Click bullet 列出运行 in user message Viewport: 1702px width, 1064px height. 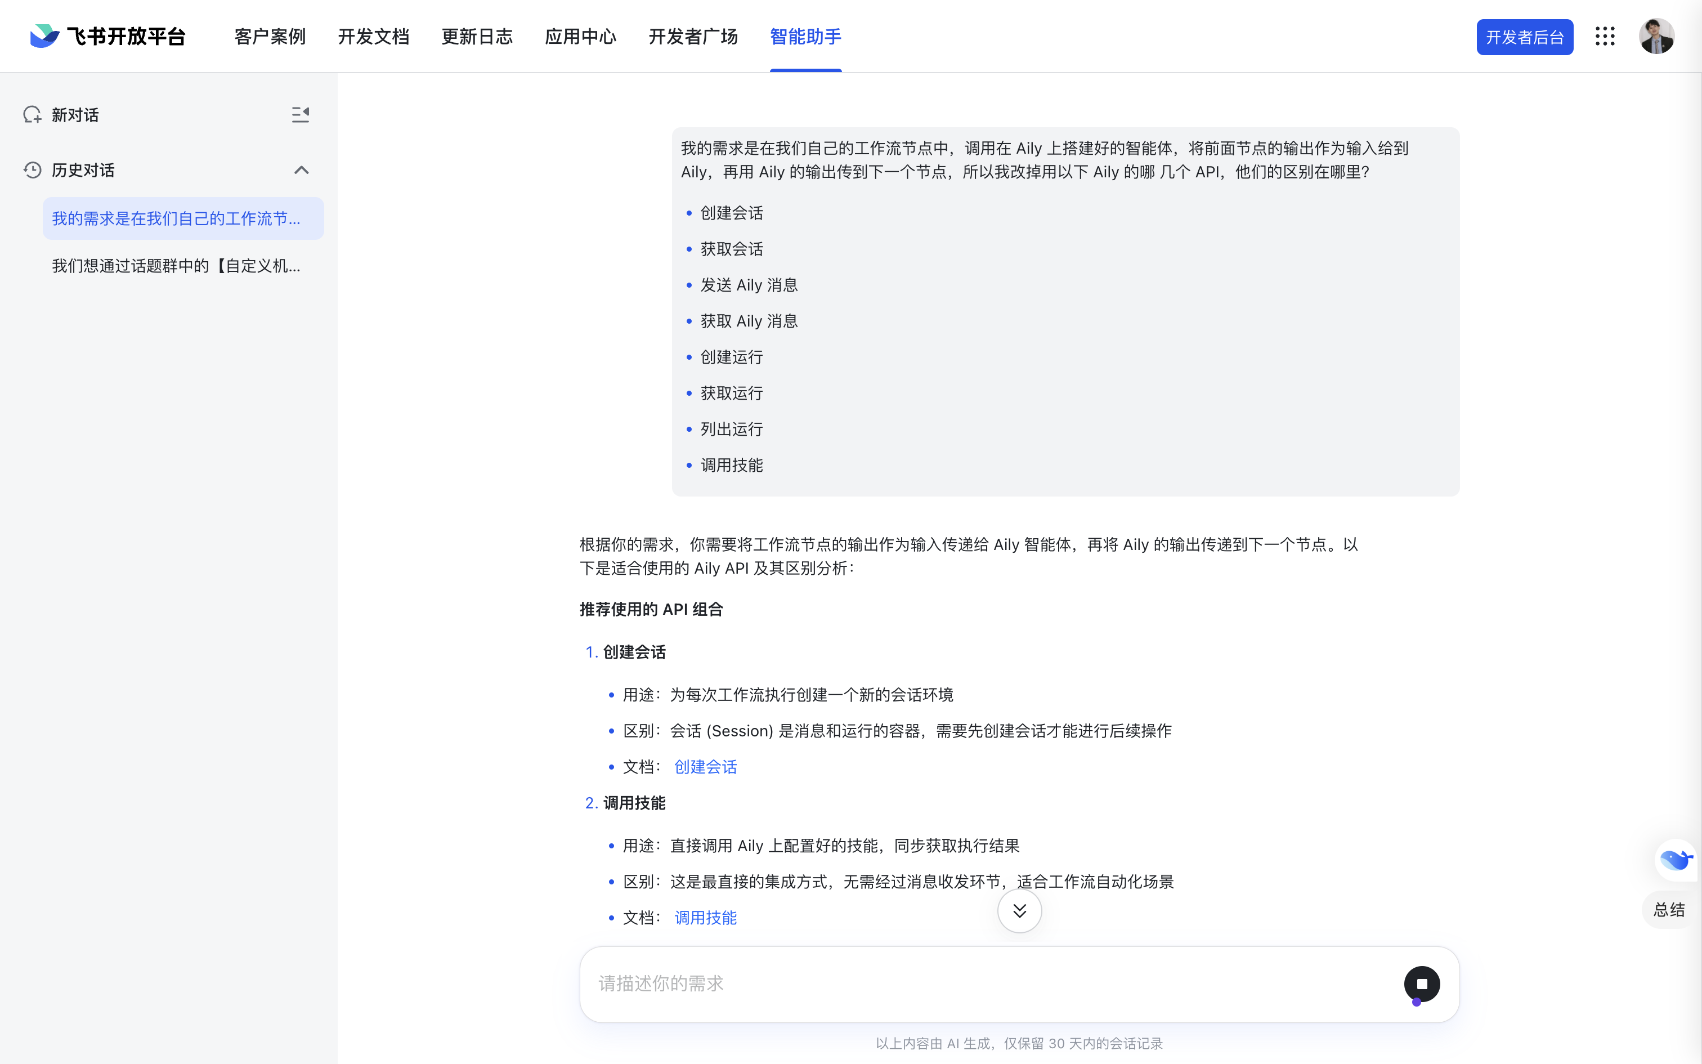click(x=732, y=428)
